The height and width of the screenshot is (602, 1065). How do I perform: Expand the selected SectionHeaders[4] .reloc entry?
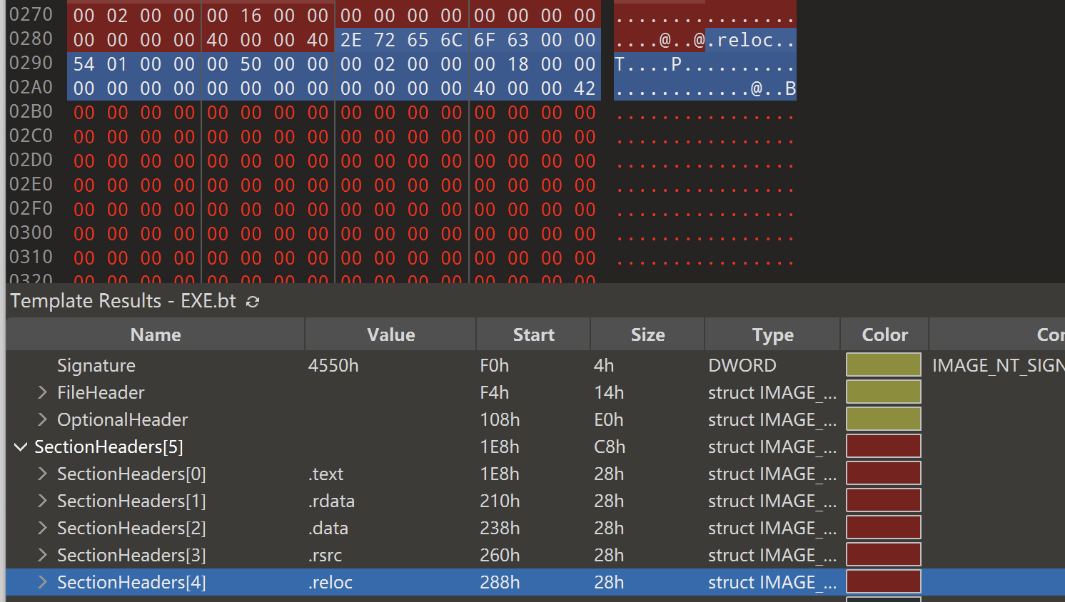point(42,582)
